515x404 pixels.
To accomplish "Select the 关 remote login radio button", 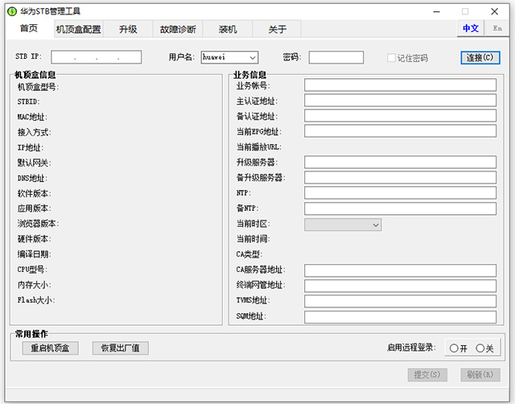I will click(480, 348).
